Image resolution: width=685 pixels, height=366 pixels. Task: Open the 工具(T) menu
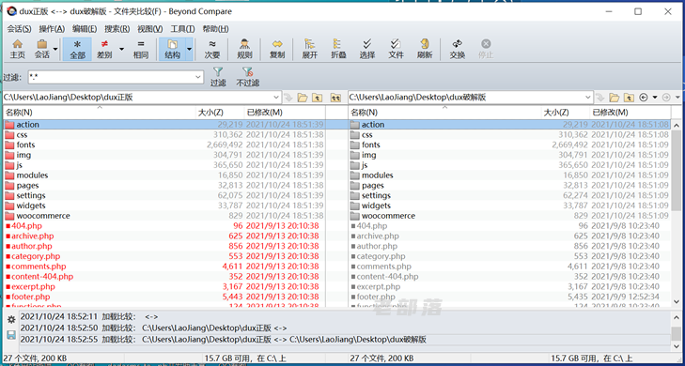tap(182, 29)
